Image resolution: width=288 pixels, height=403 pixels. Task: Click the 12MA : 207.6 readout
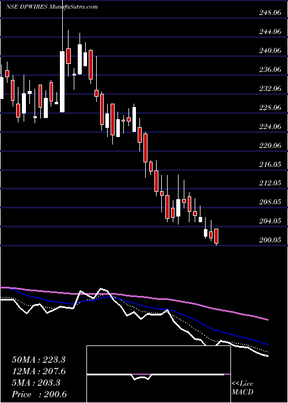39,371
